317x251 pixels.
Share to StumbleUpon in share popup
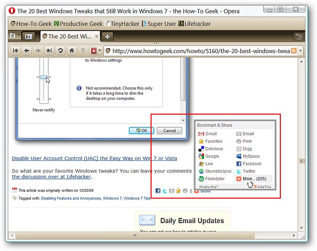(215, 171)
